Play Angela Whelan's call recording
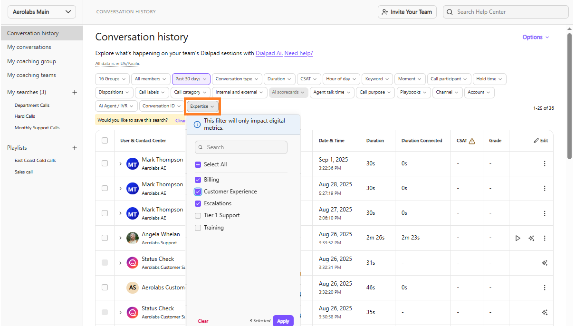The image size is (575, 326). coord(518,238)
